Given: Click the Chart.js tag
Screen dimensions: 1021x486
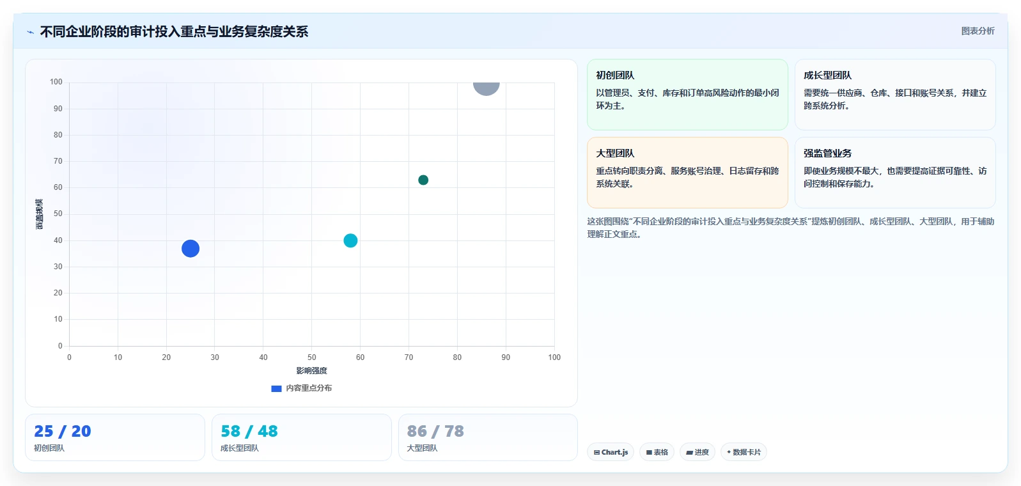Looking at the screenshot, I should (x=611, y=452).
